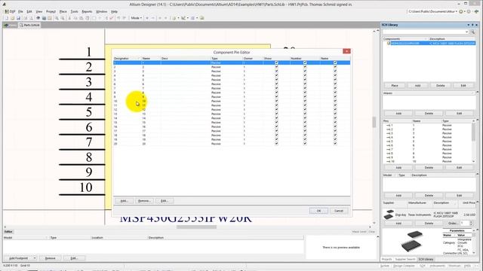Image resolution: width=483 pixels, height=271 pixels.
Task: Collapse the Model section arrow in SCH Library
Action: click(478, 175)
